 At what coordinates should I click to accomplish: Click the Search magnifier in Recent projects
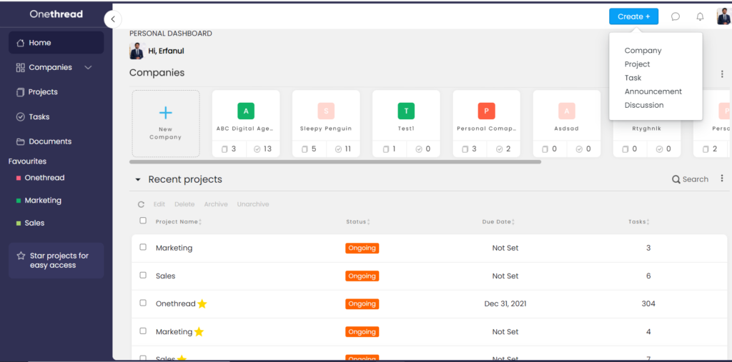pyautogui.click(x=676, y=180)
